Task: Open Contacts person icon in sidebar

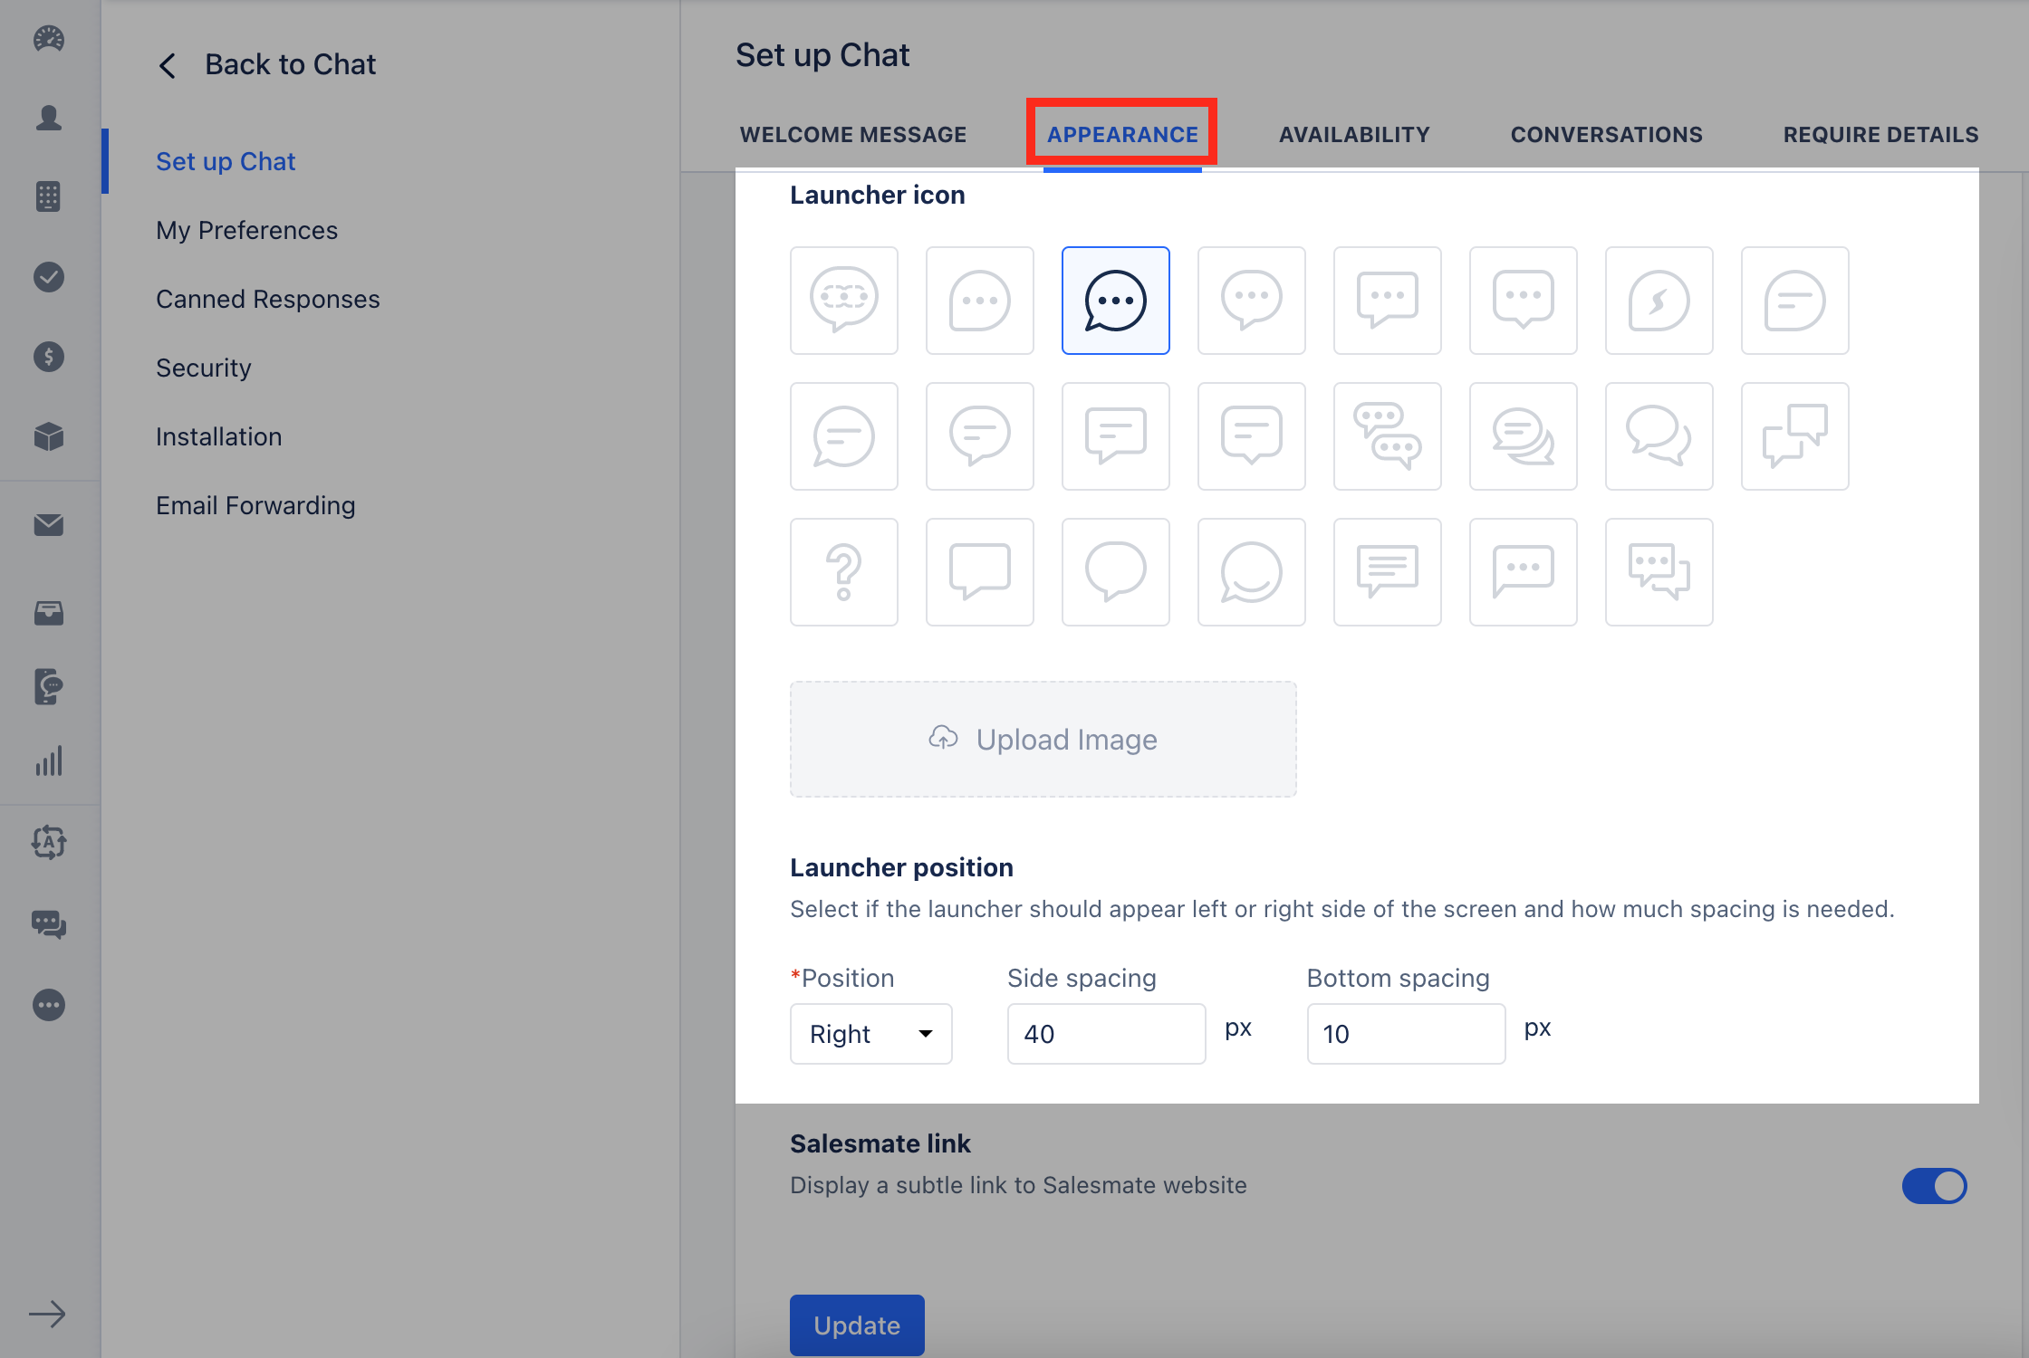Action: point(49,118)
